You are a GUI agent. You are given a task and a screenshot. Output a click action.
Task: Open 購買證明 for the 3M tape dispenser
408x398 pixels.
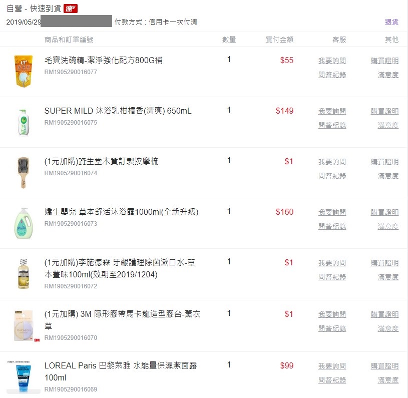point(384,314)
